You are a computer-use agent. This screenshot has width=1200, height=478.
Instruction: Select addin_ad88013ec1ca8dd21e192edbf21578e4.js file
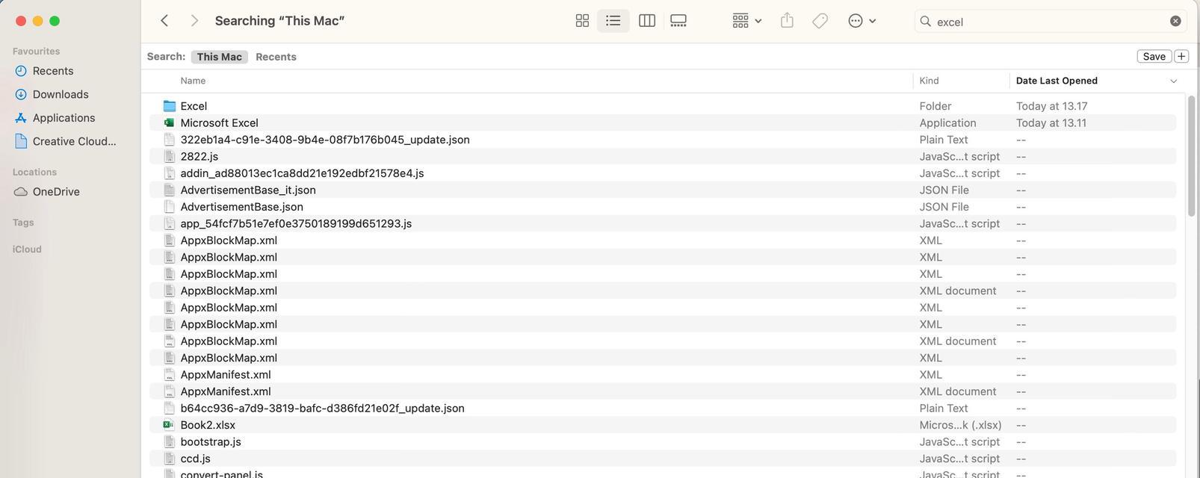[x=302, y=173]
